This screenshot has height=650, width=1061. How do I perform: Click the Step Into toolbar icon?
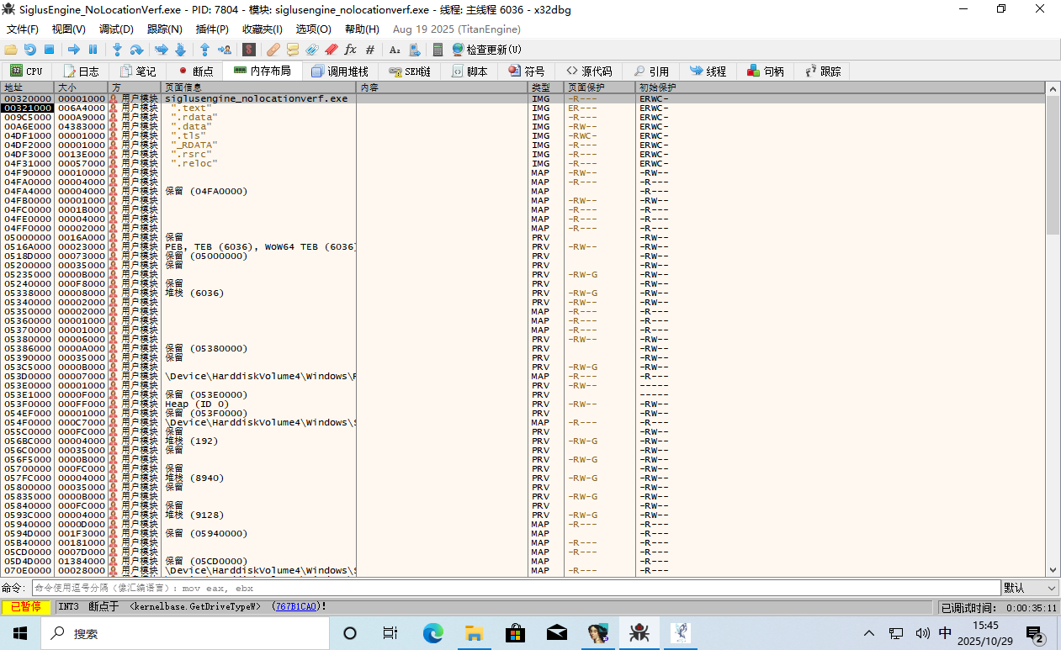117,50
